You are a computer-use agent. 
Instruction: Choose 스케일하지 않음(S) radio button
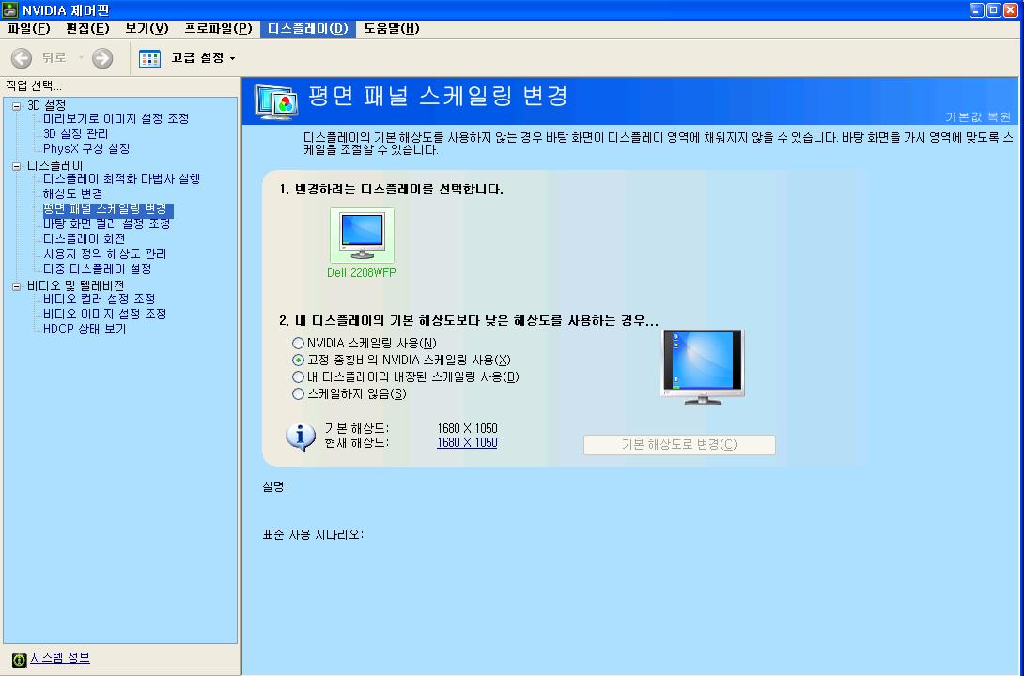click(299, 394)
